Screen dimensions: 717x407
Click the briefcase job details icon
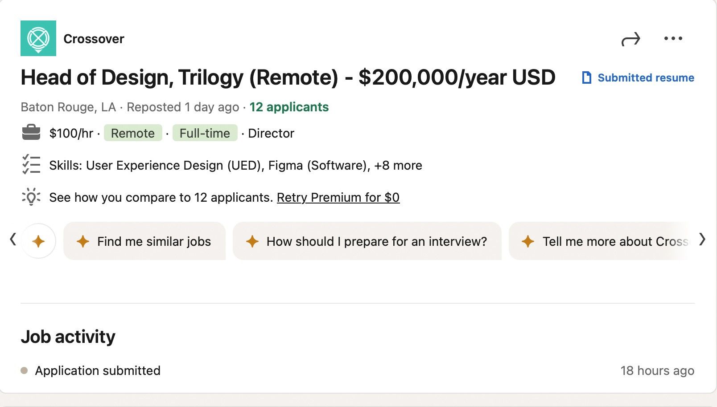[x=31, y=132]
